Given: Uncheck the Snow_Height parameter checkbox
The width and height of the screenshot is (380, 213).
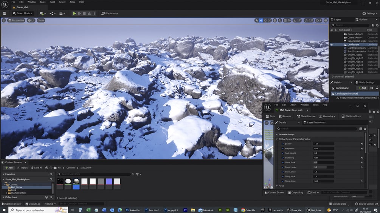Looking at the screenshot, I should click(x=282, y=167).
